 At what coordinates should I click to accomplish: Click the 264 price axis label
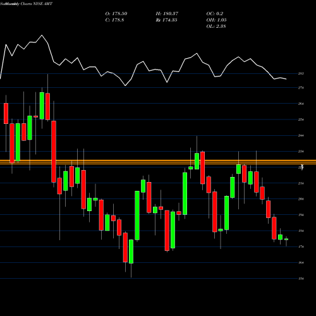[x=301, y=104]
